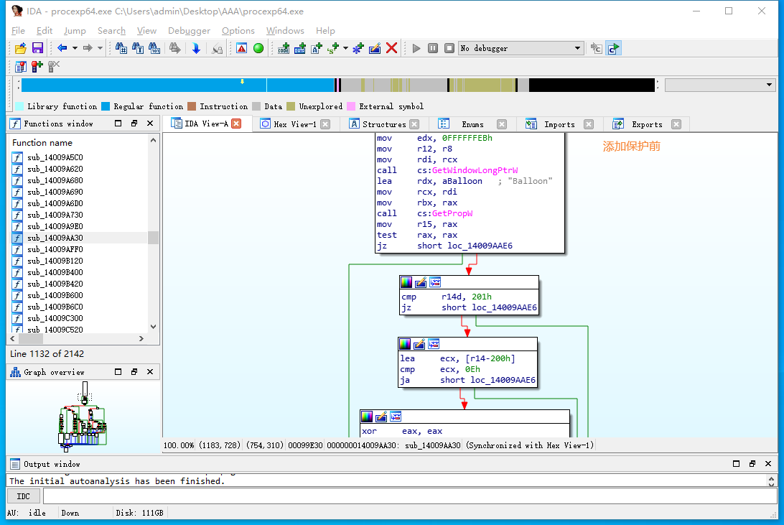Click the Function name column header
This screenshot has height=525, width=784.
(x=42, y=143)
